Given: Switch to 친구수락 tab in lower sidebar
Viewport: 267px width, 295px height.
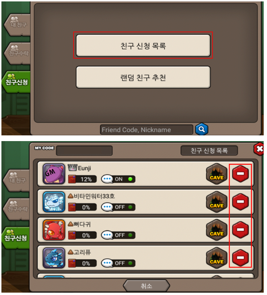Looking at the screenshot, I should click(x=17, y=209).
